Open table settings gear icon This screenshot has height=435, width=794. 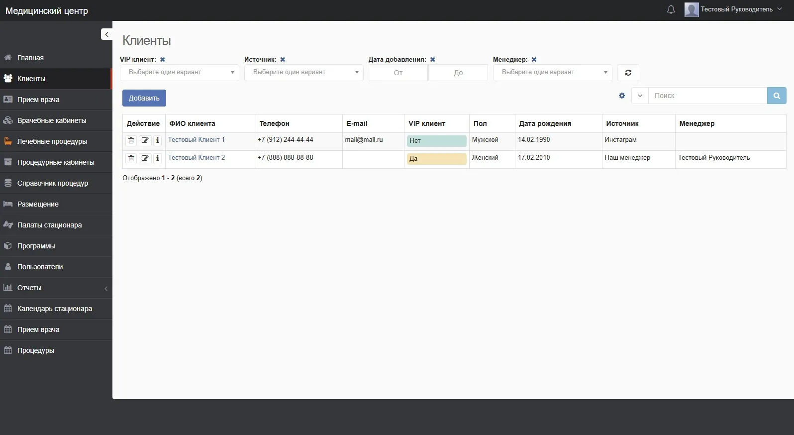click(621, 96)
